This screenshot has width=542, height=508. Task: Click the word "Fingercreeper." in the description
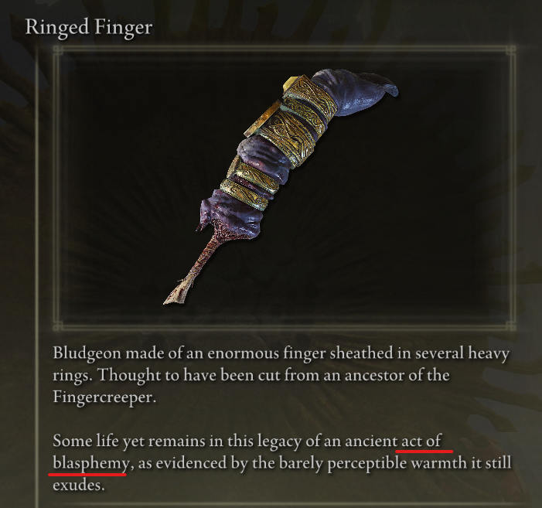tap(104, 397)
